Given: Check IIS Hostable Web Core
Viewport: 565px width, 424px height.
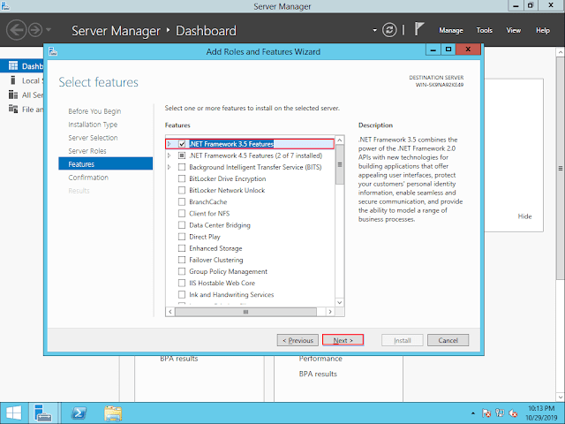Looking at the screenshot, I should coord(182,283).
